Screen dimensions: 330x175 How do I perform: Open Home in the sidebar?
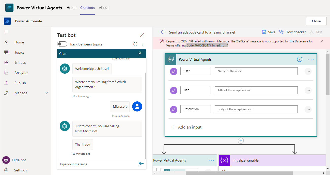click(x=19, y=42)
